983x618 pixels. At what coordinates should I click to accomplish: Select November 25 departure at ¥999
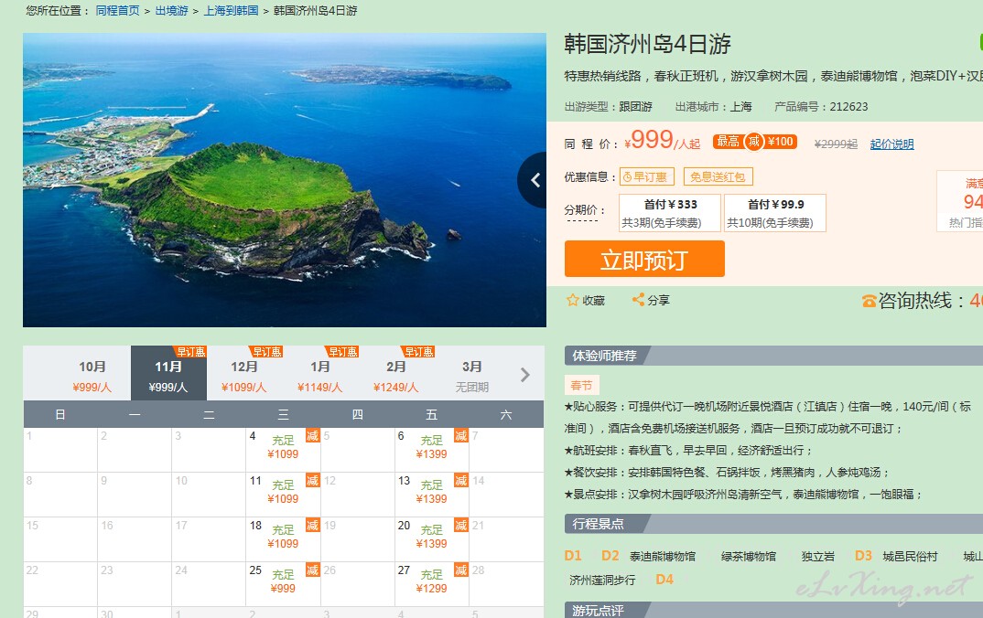(x=283, y=583)
